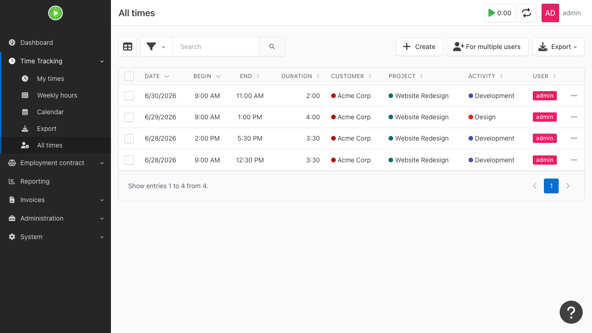Start the timer with the play icon
Image resolution: width=592 pixels, height=333 pixels.
coord(500,13)
